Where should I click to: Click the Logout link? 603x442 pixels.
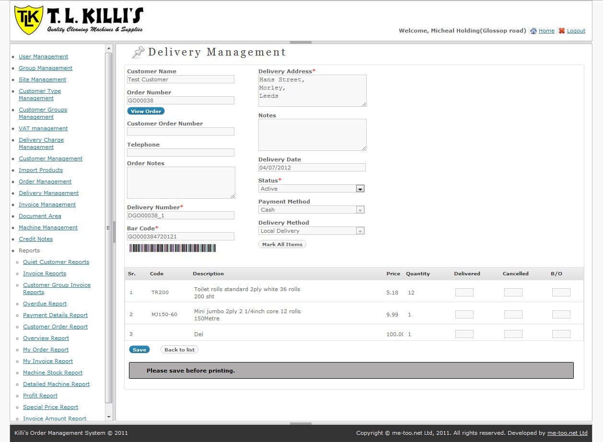pyautogui.click(x=576, y=31)
